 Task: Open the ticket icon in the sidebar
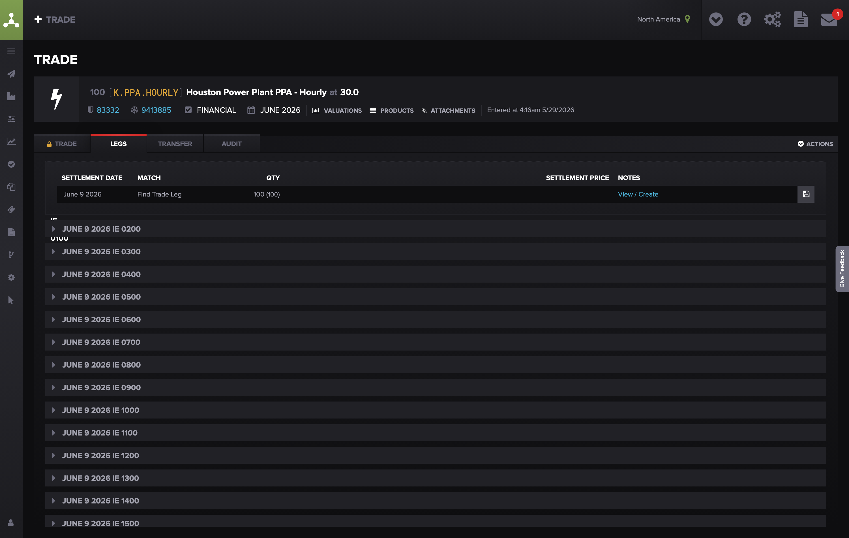pos(11,210)
